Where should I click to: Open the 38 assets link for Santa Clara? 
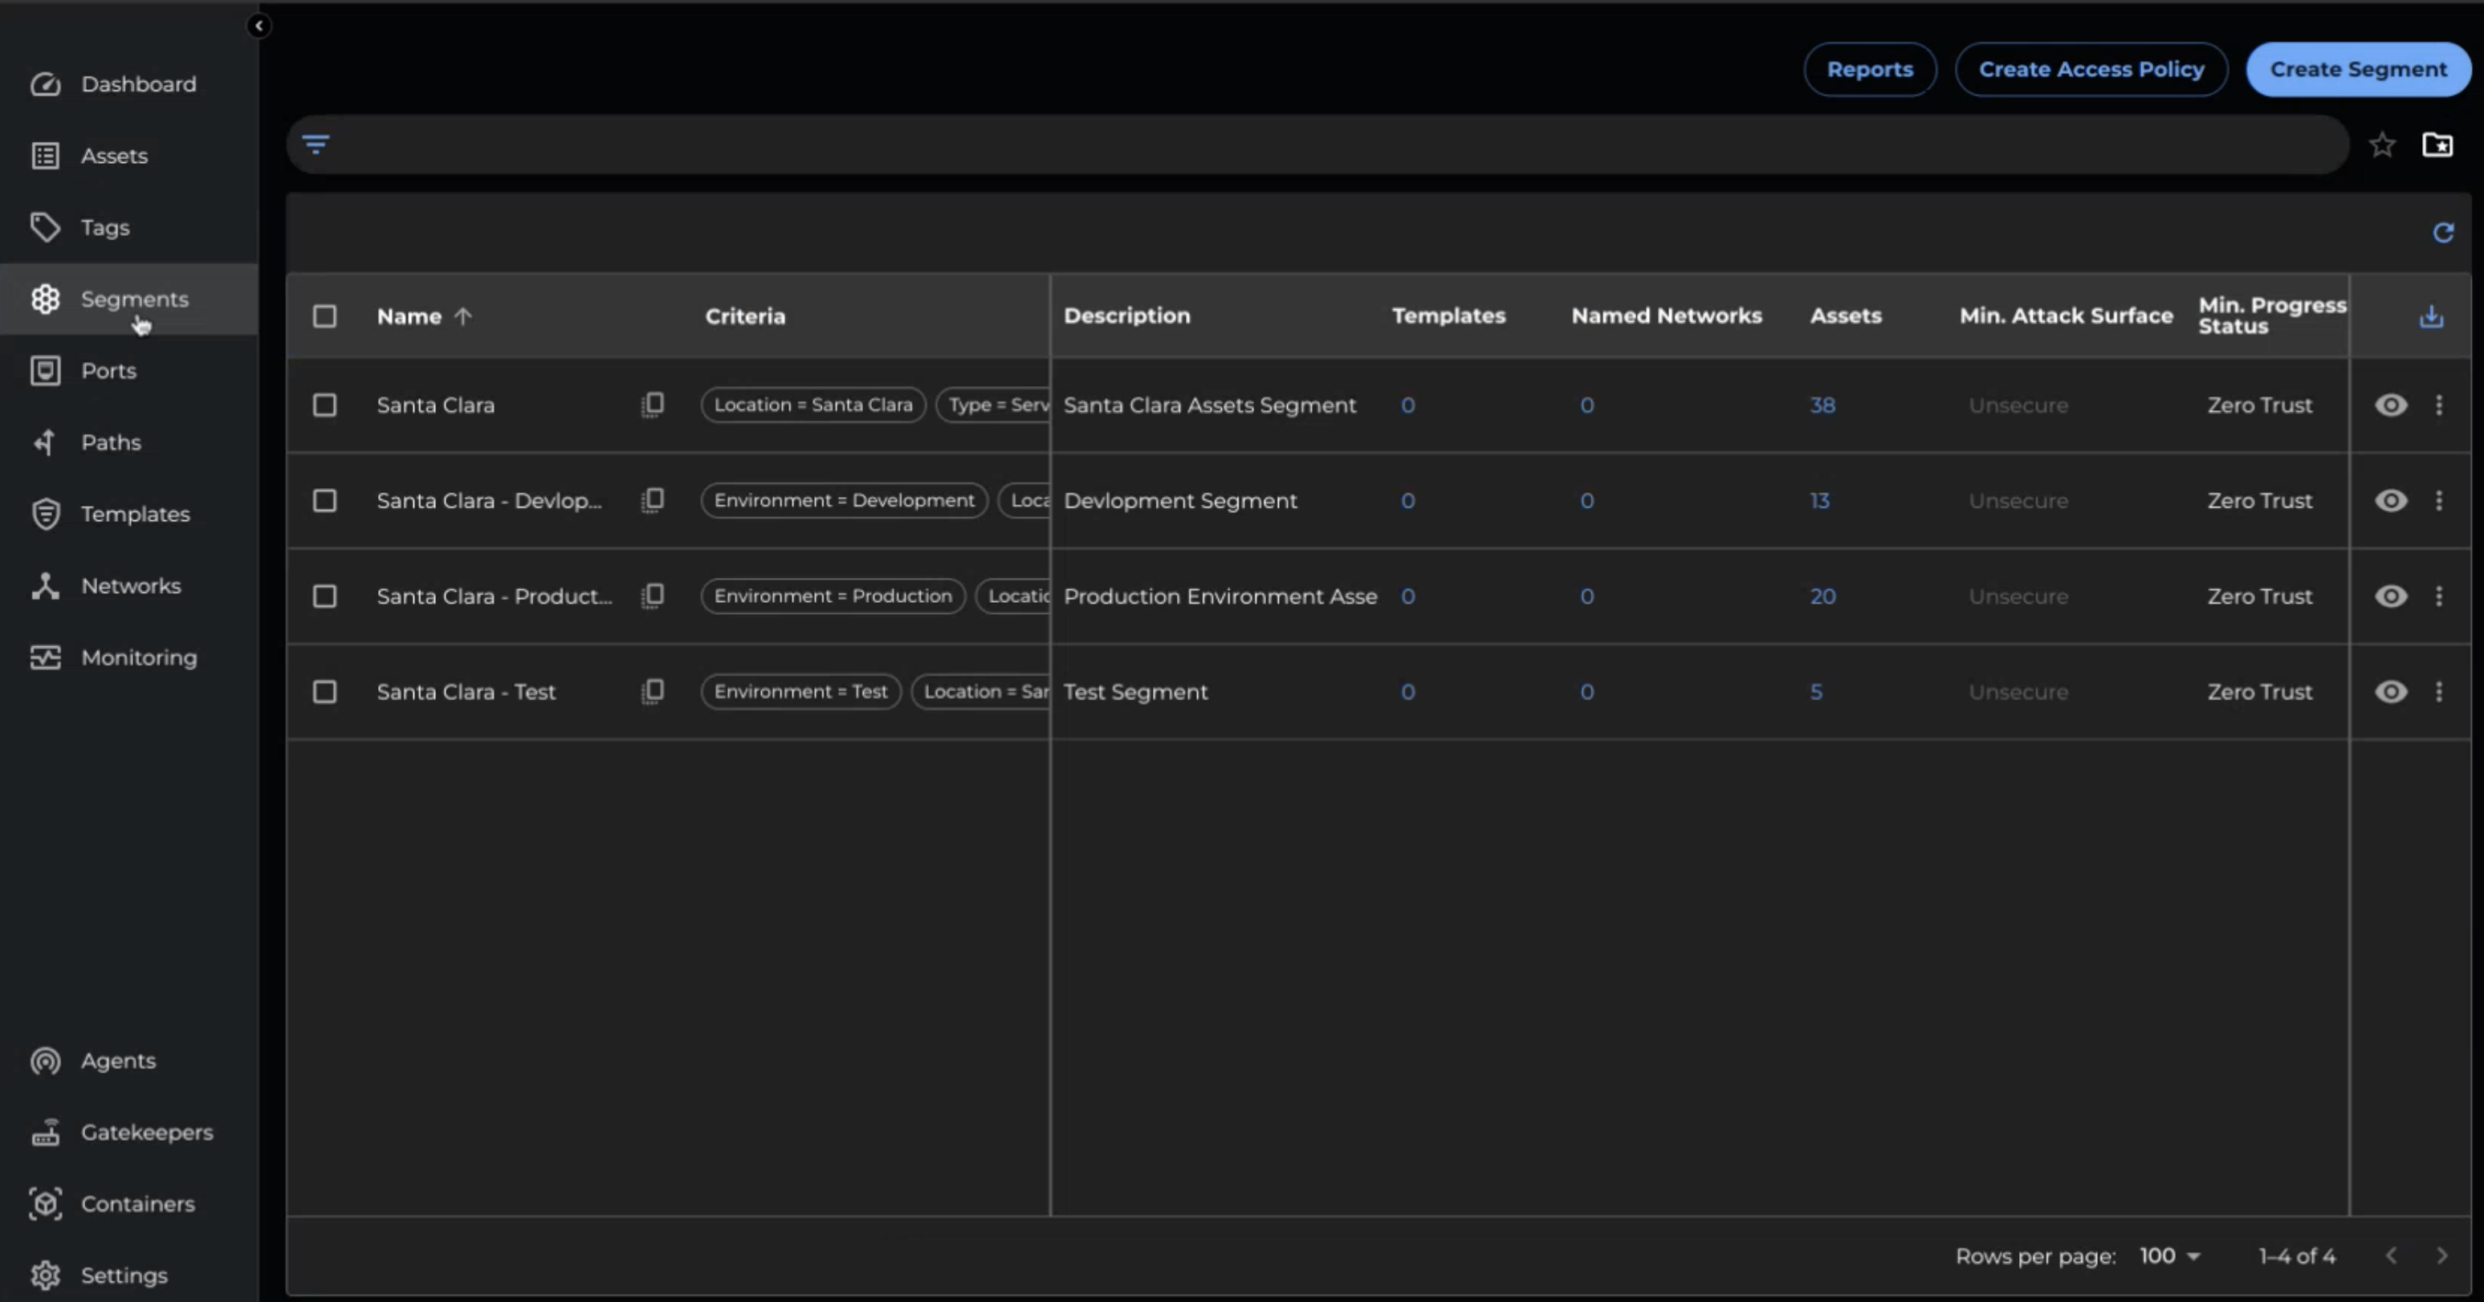coord(1822,405)
